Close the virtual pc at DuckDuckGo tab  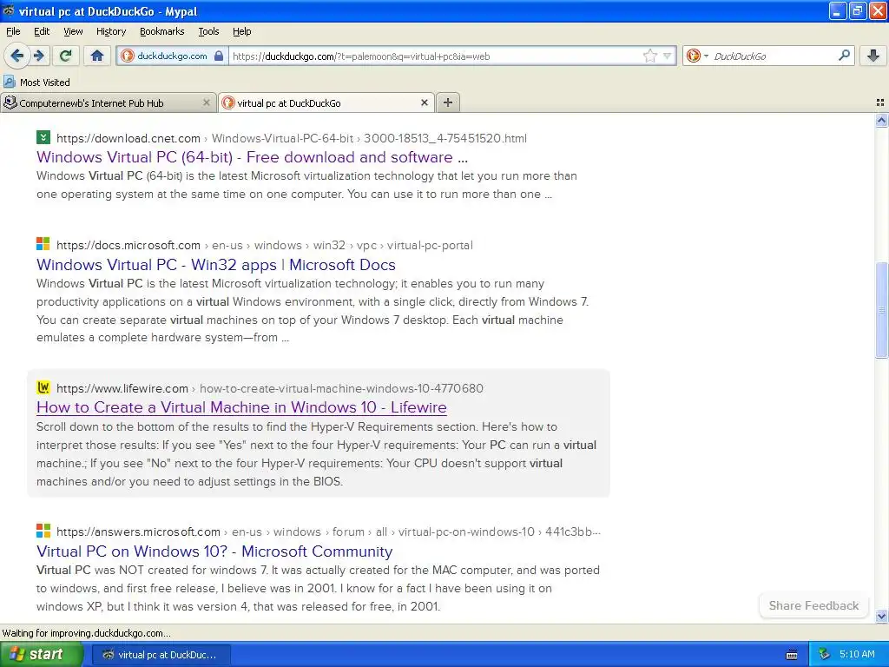click(424, 102)
